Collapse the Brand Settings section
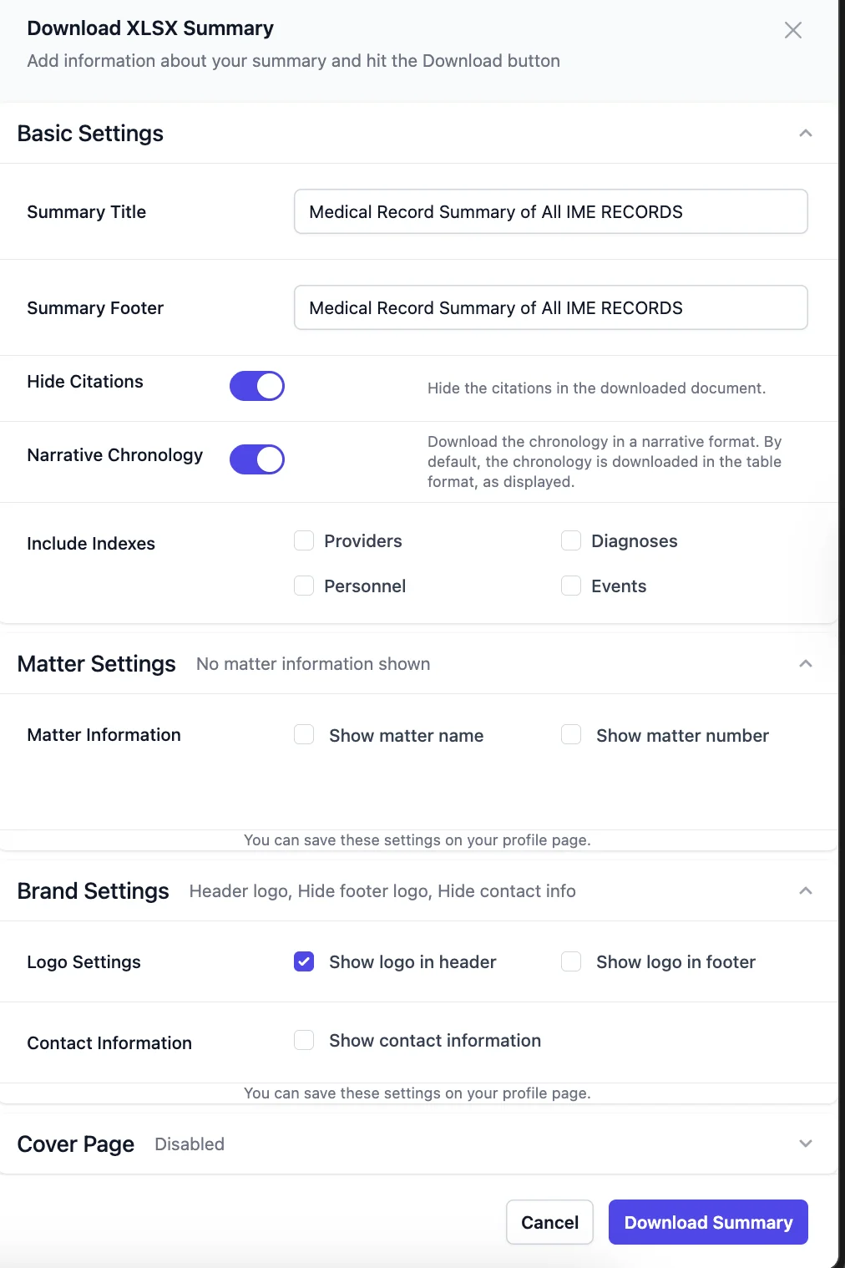The width and height of the screenshot is (845, 1268). 806,891
